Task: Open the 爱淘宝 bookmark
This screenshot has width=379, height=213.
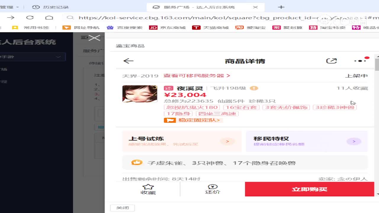Action: [250, 28]
